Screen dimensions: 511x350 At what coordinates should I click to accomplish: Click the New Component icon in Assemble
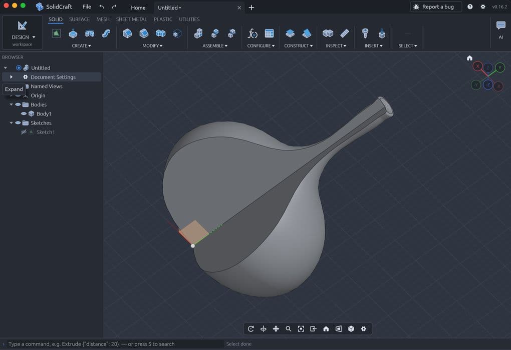point(198,33)
